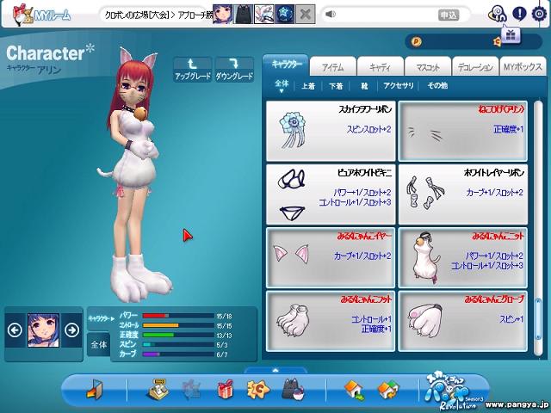Expand the bottom menu up-arrow tab
This screenshot has width=551, height=413.
point(275,370)
